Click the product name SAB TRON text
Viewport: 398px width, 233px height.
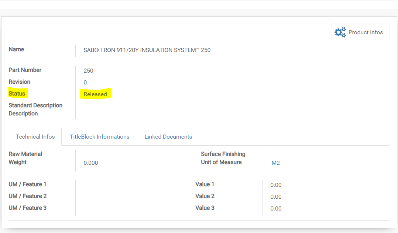coord(147,50)
